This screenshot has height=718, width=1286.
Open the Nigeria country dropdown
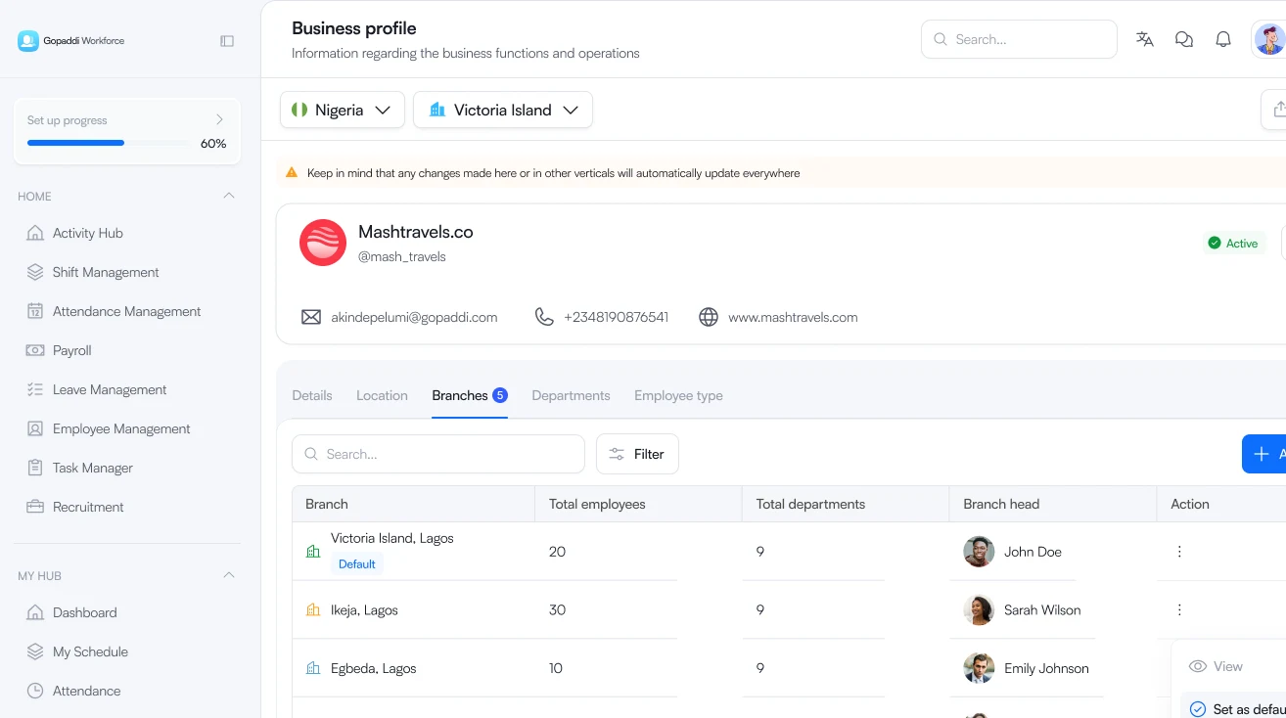coord(343,110)
